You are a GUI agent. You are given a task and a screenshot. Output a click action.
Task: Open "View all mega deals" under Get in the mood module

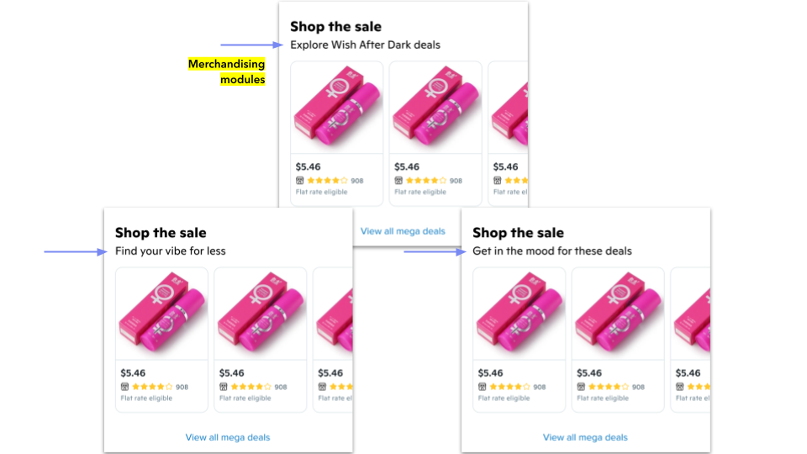point(585,437)
